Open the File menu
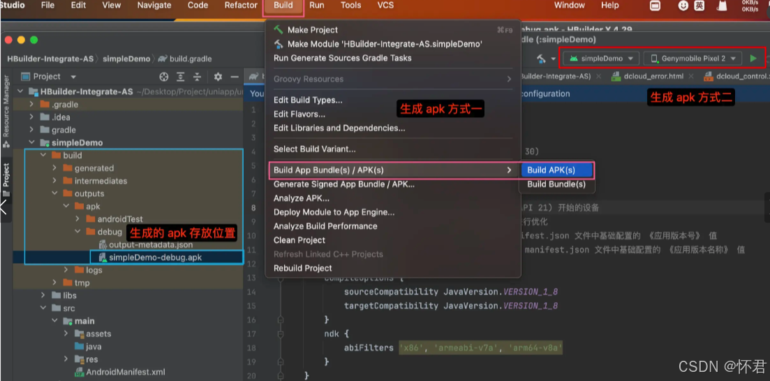Image resolution: width=770 pixels, height=381 pixels. tap(47, 6)
